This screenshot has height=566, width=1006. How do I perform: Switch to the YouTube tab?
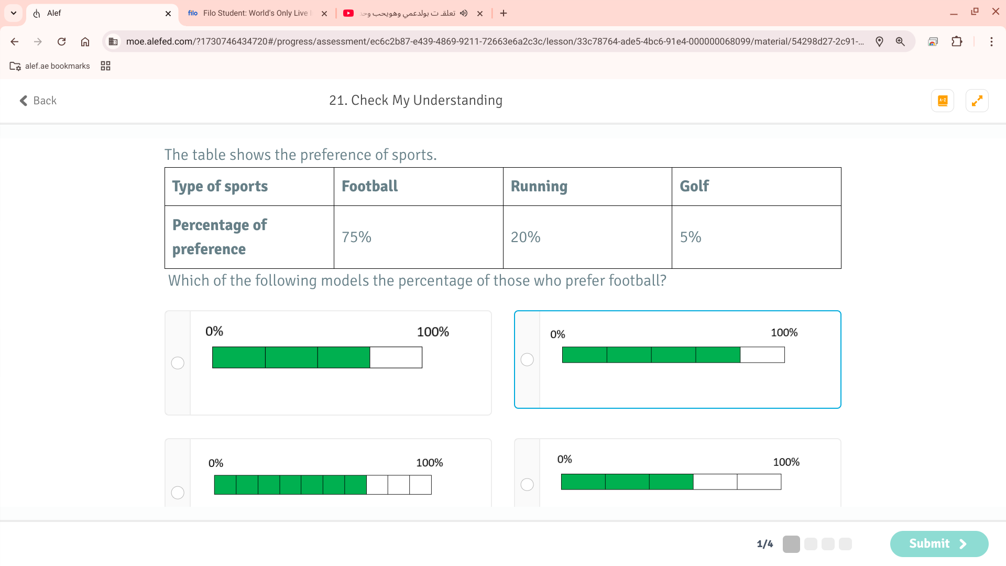[x=403, y=13]
